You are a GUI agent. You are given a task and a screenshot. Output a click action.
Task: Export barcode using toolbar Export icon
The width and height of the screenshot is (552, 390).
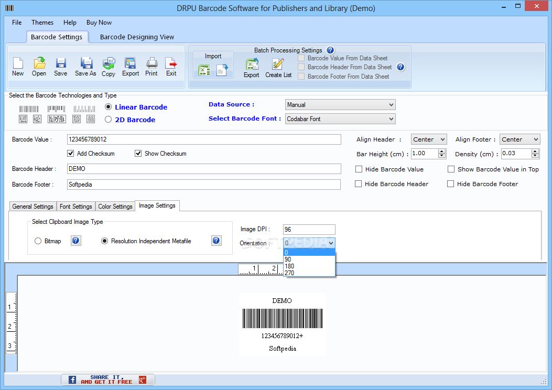click(x=131, y=67)
